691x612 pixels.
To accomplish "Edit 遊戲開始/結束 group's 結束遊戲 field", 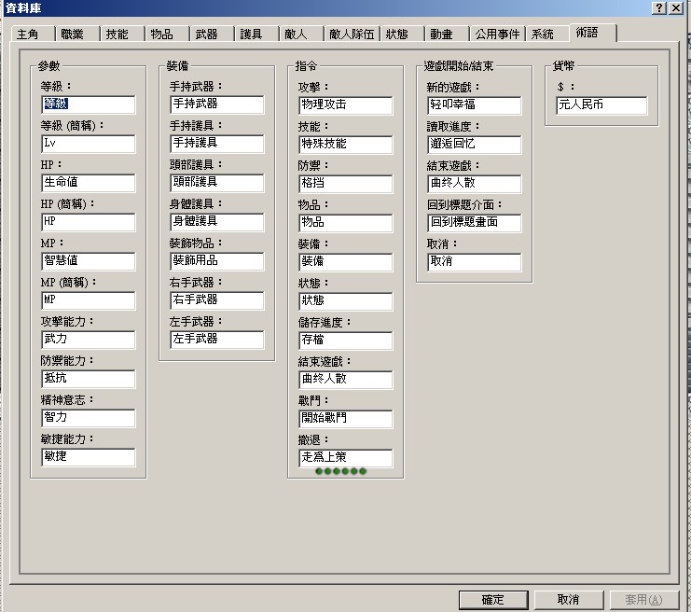I will (474, 184).
